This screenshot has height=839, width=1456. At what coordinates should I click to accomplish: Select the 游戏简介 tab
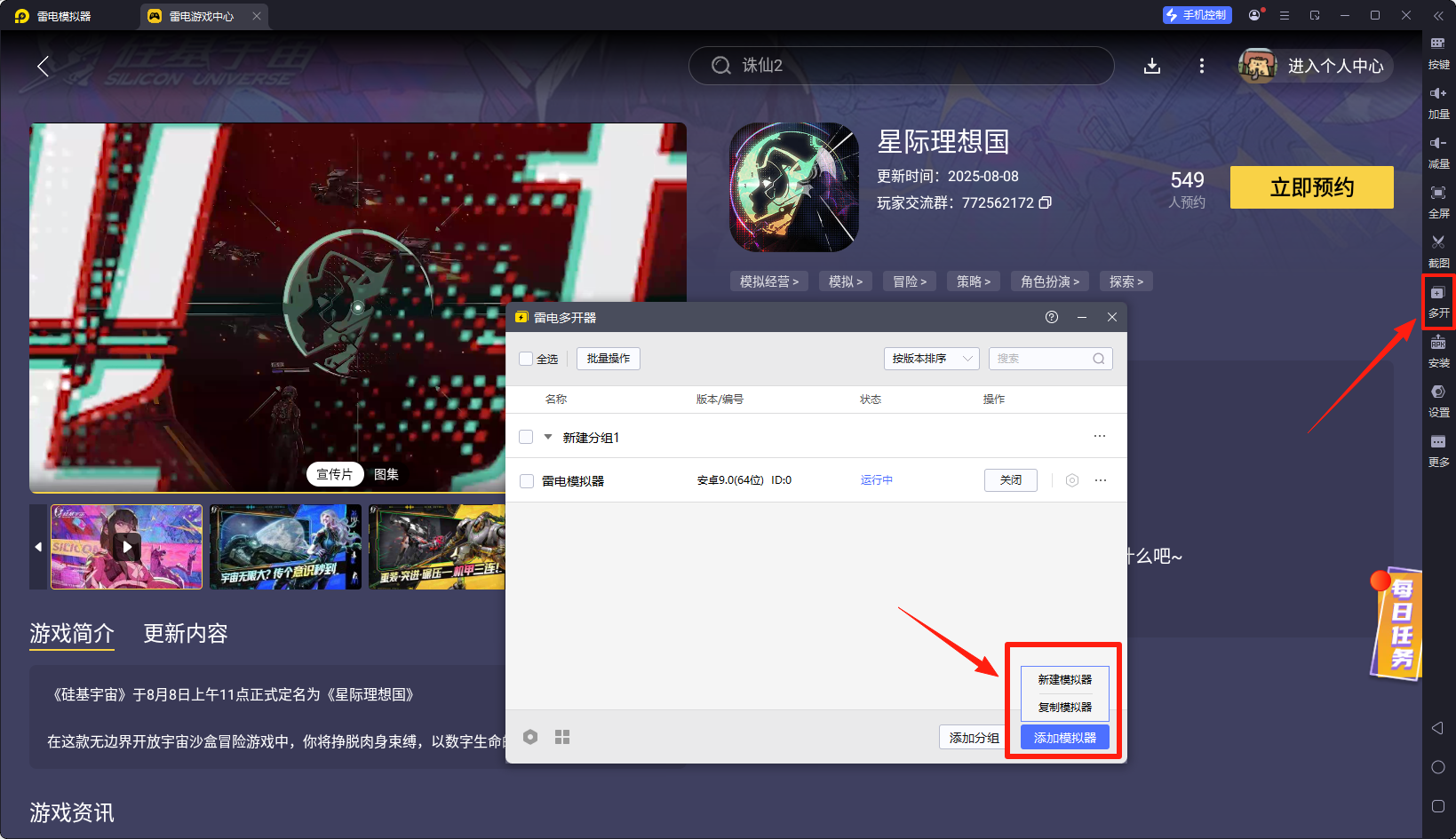pos(72,633)
